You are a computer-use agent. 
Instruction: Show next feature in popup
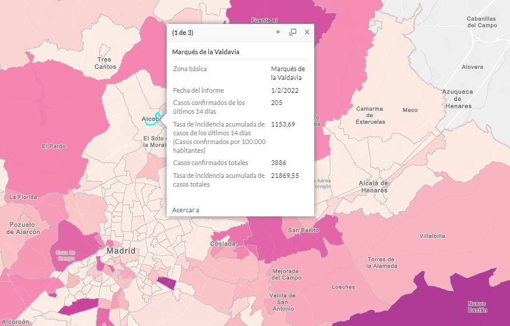click(x=278, y=32)
